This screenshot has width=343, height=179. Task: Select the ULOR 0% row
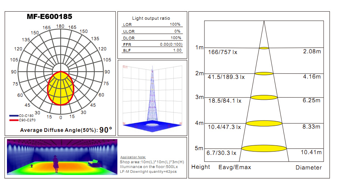[x=152, y=31]
